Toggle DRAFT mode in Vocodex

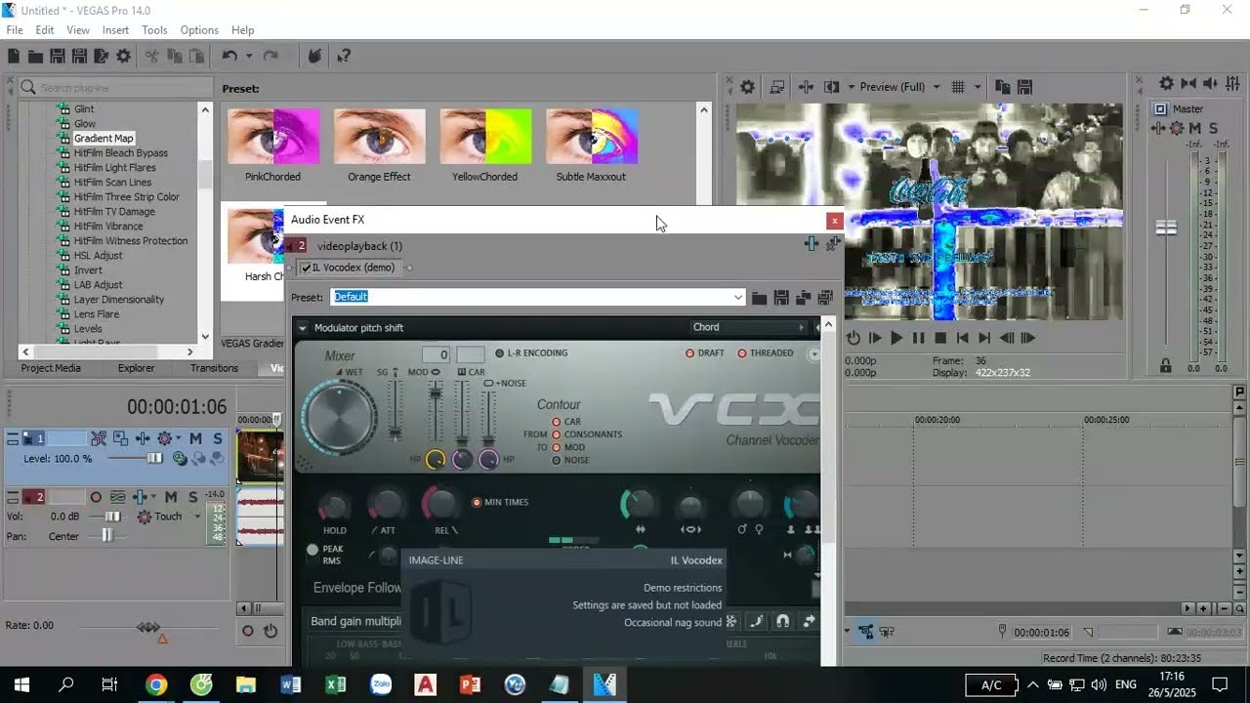click(689, 353)
